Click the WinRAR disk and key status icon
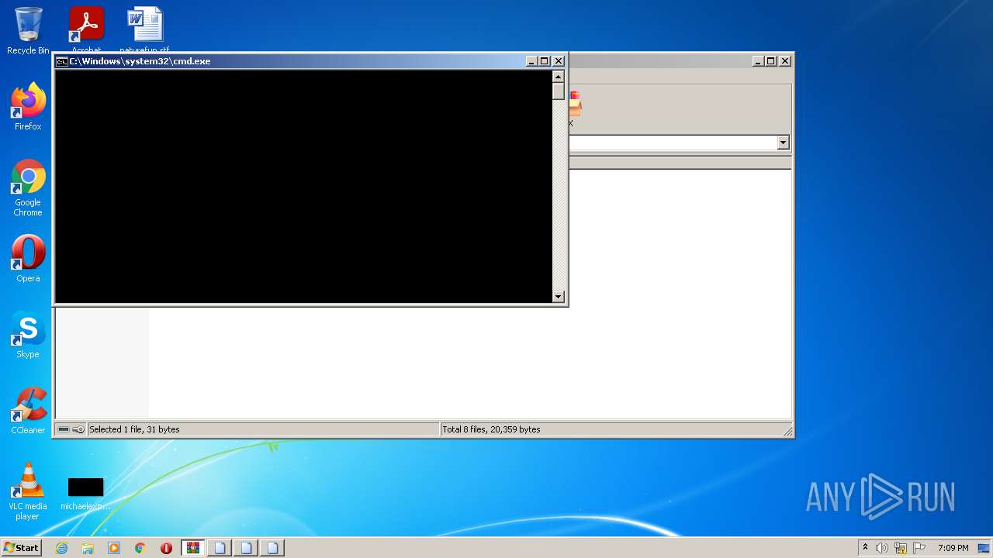The height and width of the screenshot is (558, 993). [71, 429]
